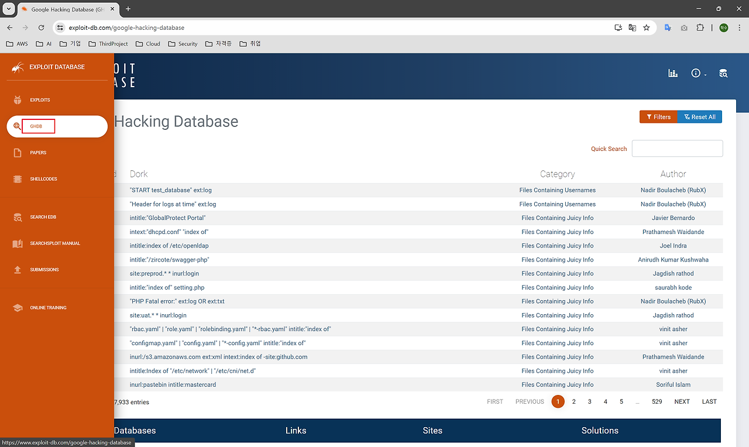Image resolution: width=749 pixels, height=447 pixels.
Task: Open the SearchSploit Manual book icon
Action: pos(18,243)
